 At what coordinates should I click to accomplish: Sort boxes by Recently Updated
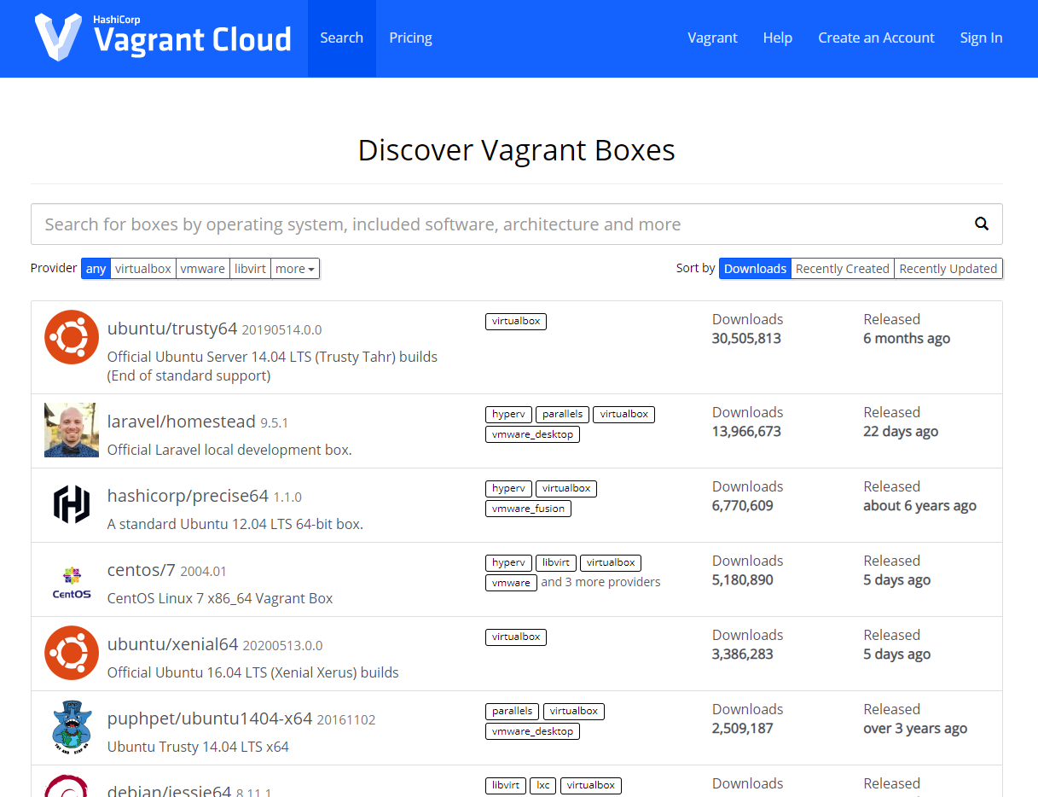coord(948,269)
